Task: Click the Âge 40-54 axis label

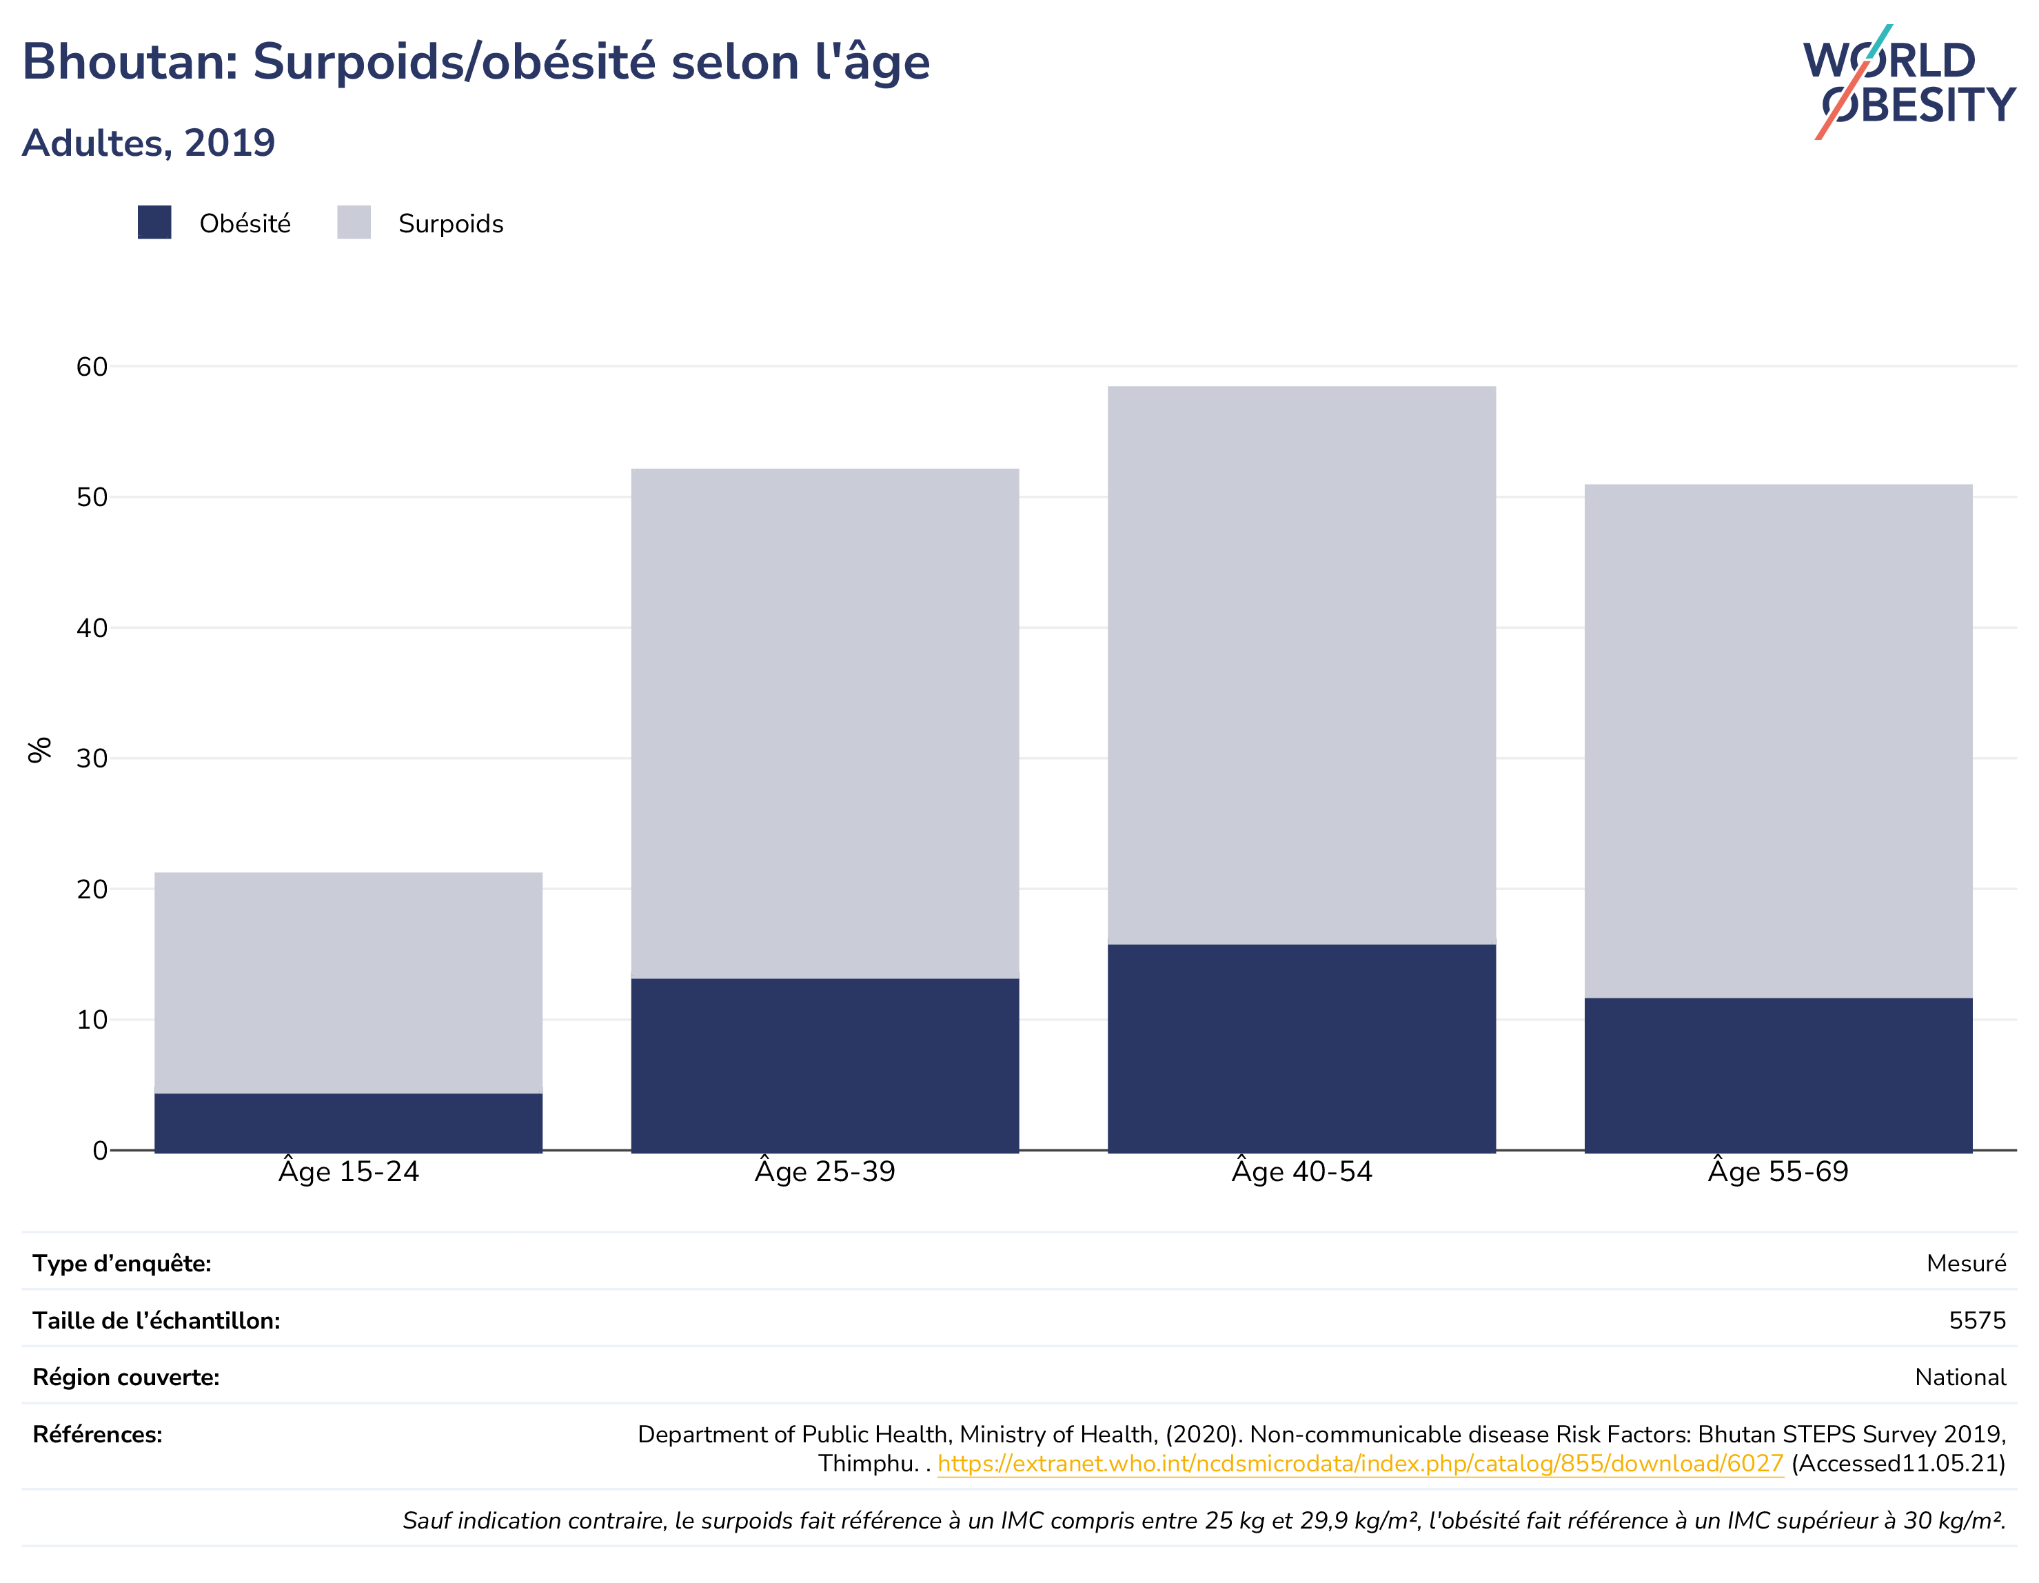Action: coord(1301,1171)
